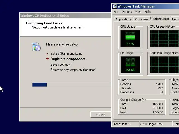Click the Registers components text
Screen dimensions: 179x134
(68, 59)
